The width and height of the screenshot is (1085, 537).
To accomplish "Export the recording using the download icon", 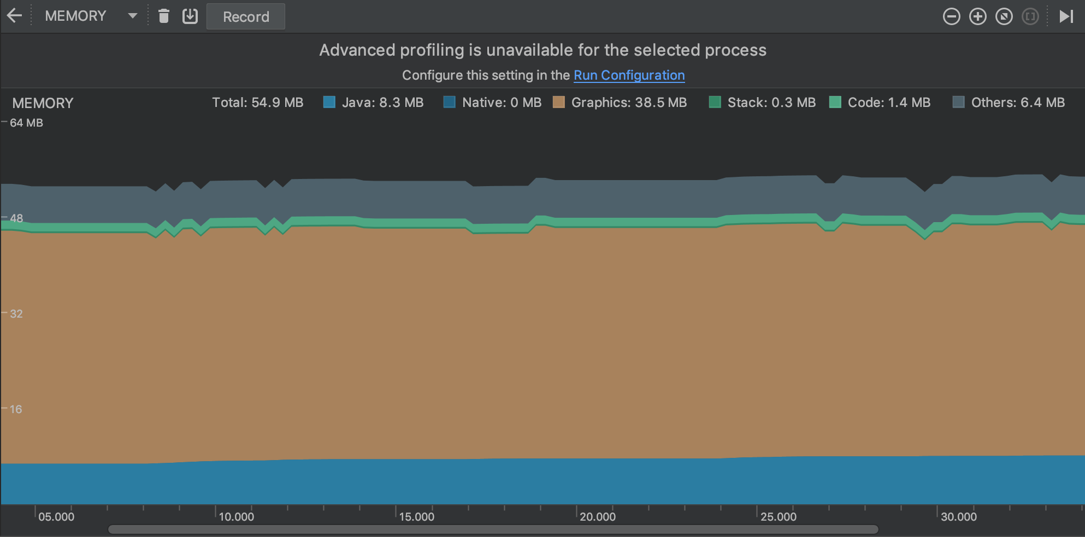I will 190,16.
